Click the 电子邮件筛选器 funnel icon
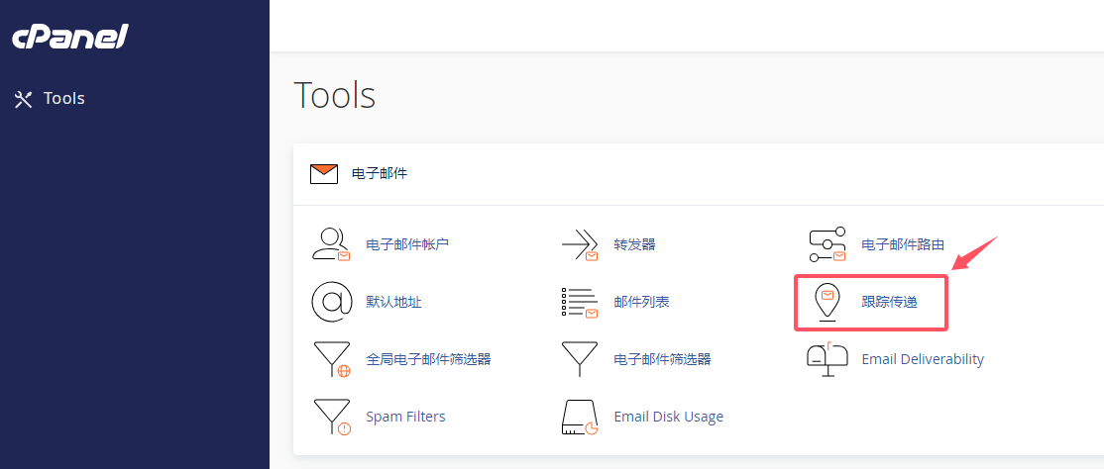Image resolution: width=1104 pixels, height=469 pixels. 580,359
